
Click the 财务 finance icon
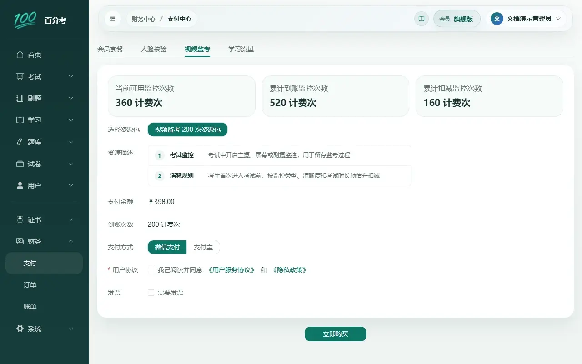coord(20,241)
